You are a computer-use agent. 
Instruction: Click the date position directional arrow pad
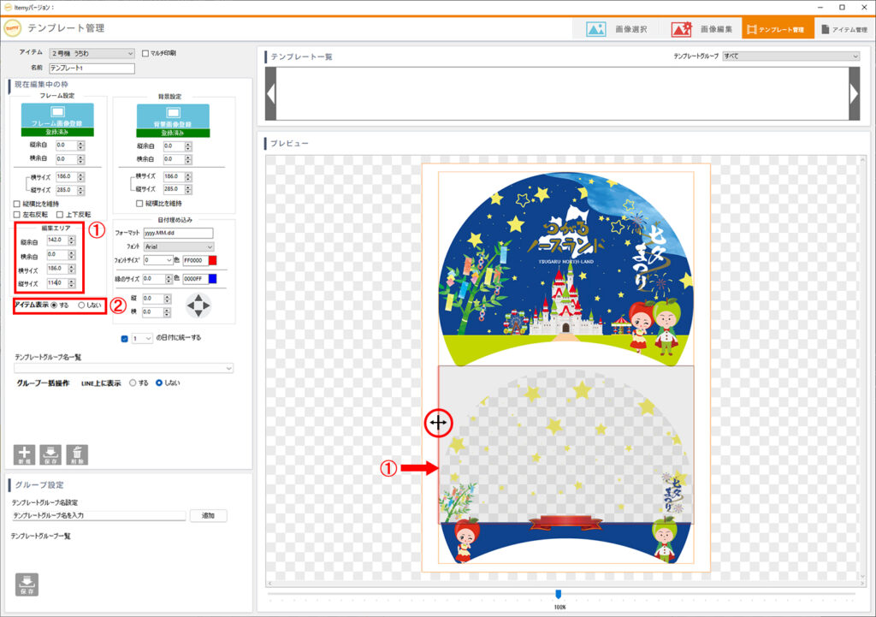[x=198, y=306]
